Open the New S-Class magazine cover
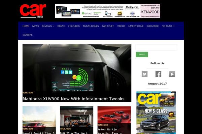Screen dimensions: 202x134 (x=156, y=113)
